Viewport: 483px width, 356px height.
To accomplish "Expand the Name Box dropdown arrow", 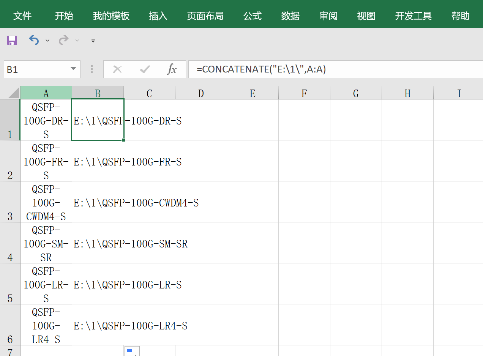I will tap(73, 69).
